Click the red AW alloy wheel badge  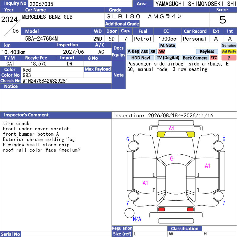[161, 52]
